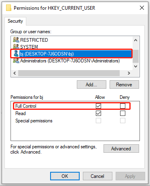150x186 pixels.
Task: Toggle Allow checkbox for Full Control
Action: coord(98,106)
